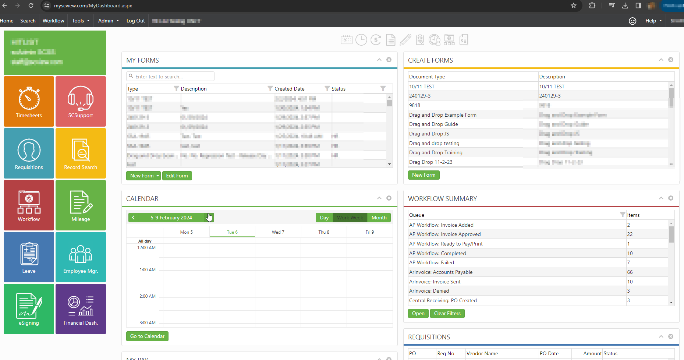Open the Financial Dash. tile
This screenshot has width=684, height=360.
pyautogui.click(x=81, y=309)
